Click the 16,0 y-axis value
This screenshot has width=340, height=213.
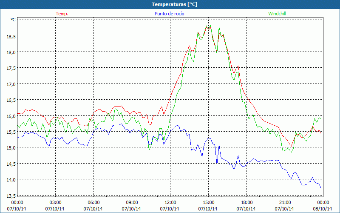click(11, 116)
